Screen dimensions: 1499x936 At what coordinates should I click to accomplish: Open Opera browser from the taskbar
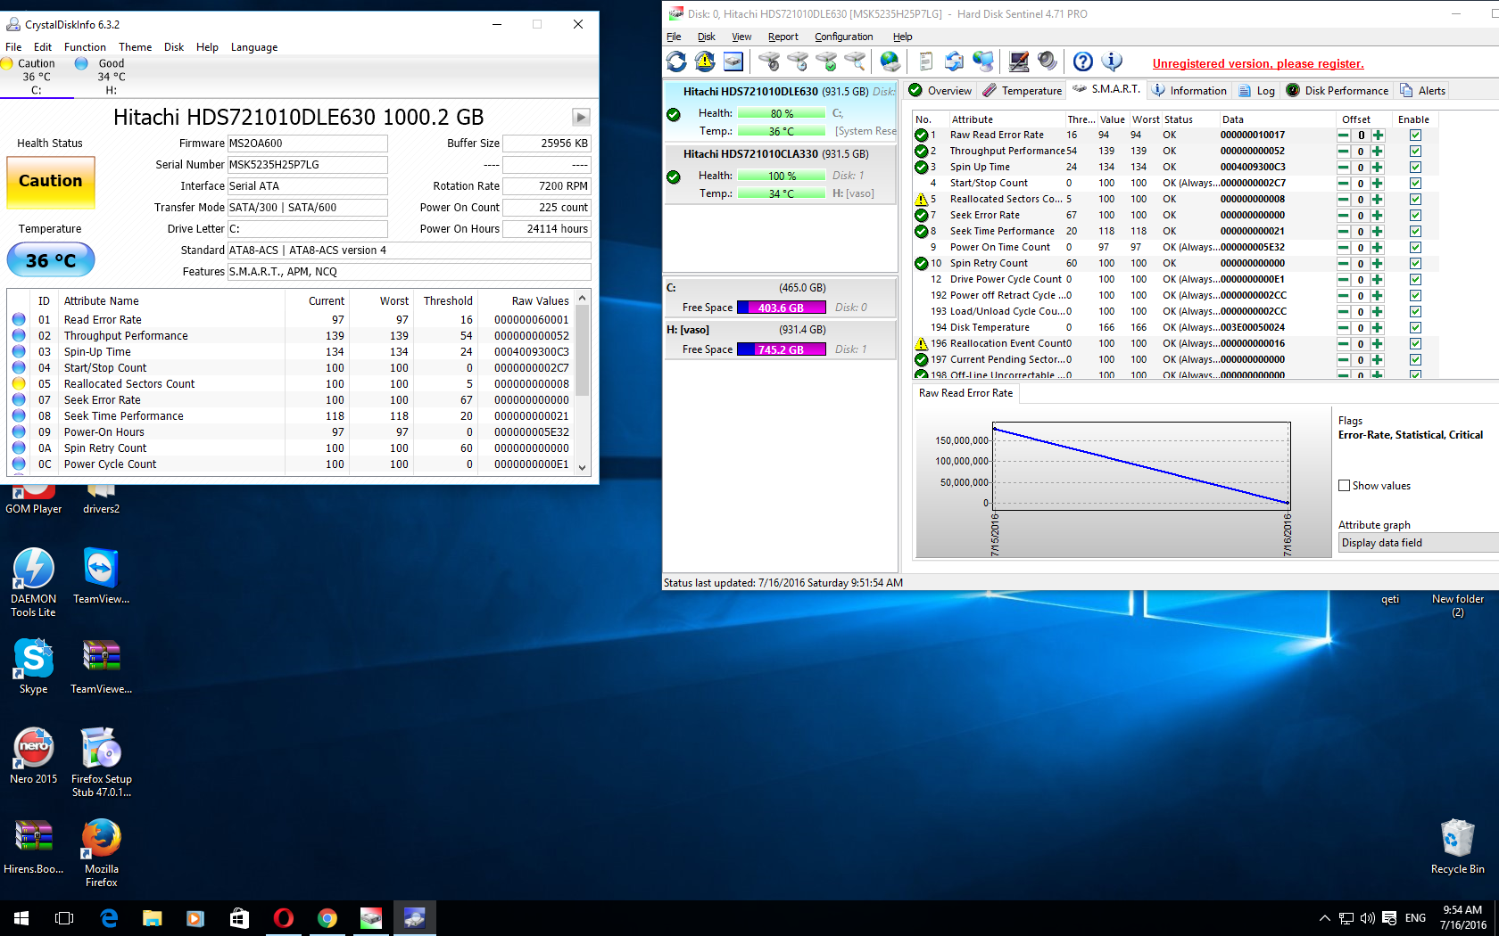pos(283,918)
